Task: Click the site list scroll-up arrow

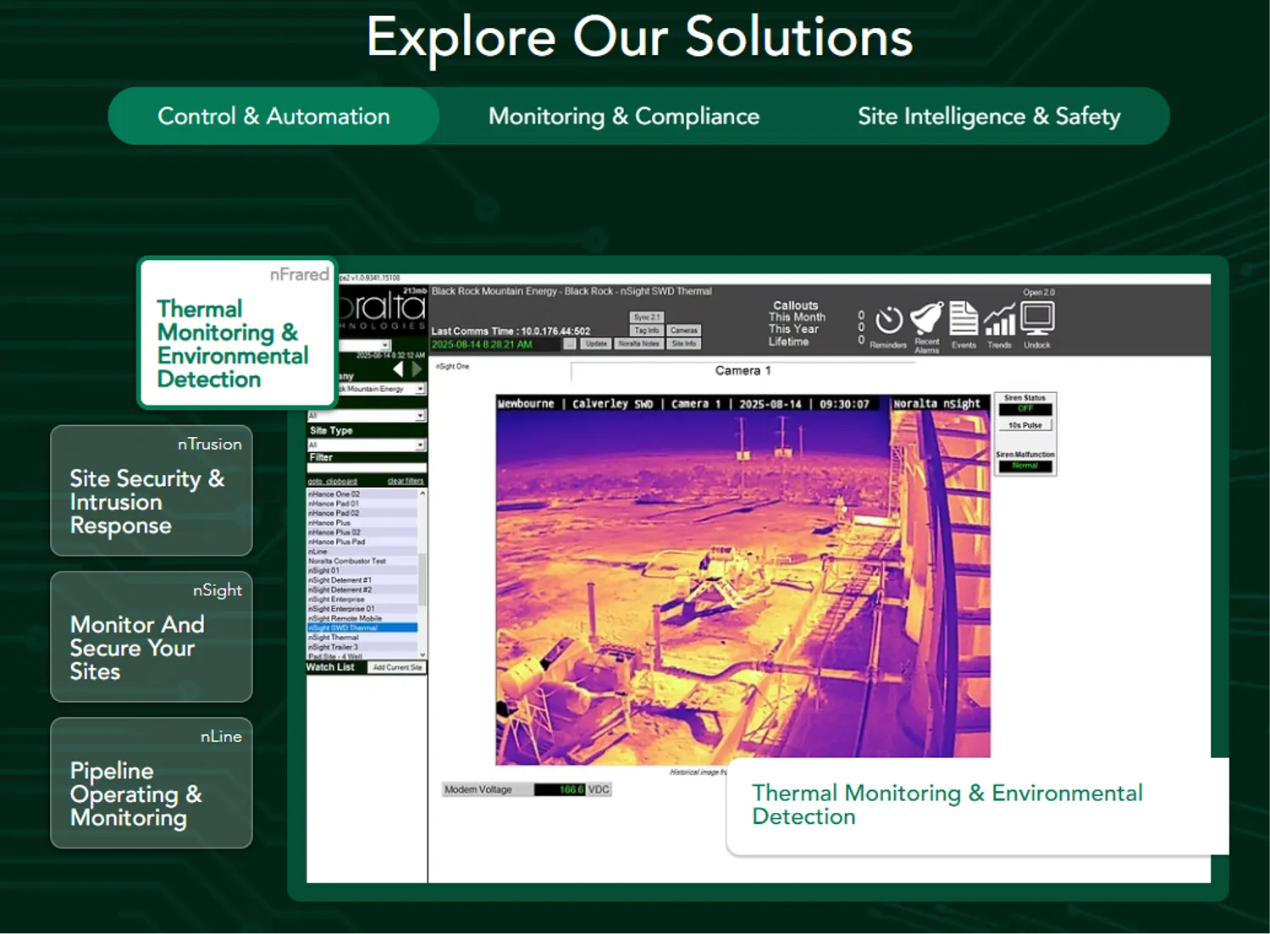Action: click(x=422, y=493)
